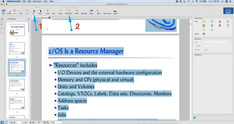Toggle the Color checkbox in Properties
This screenshot has height=124, width=234.
tap(195, 46)
